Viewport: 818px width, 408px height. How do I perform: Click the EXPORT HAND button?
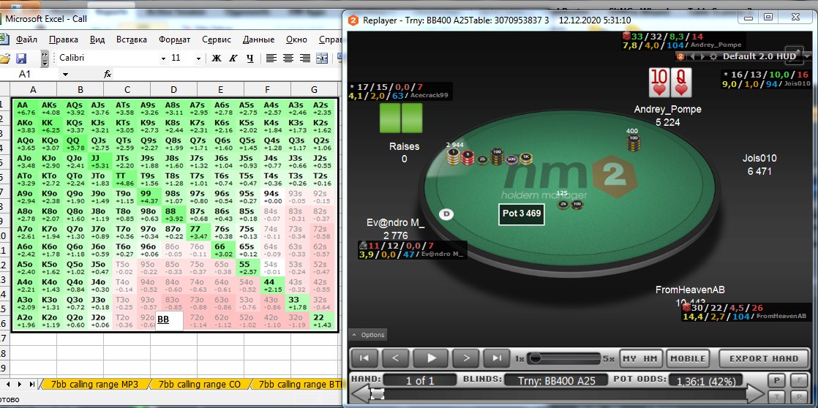pyautogui.click(x=764, y=358)
